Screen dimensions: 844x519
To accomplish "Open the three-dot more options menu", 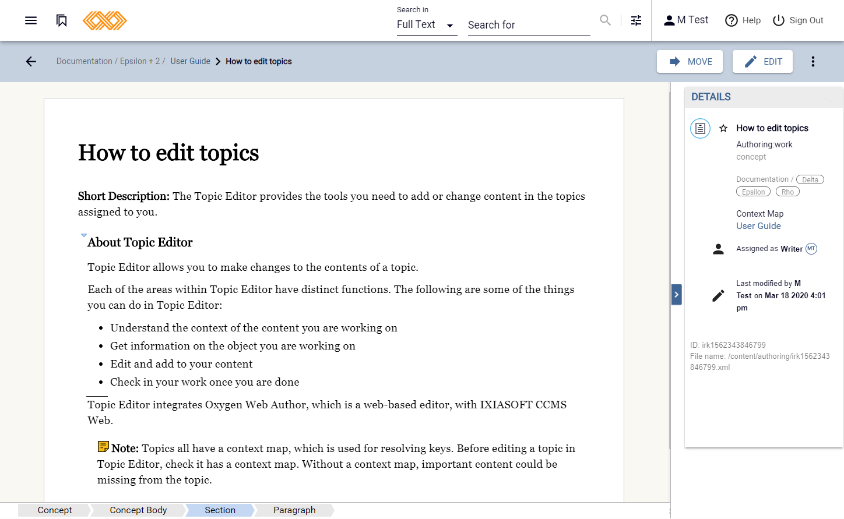I will 813,61.
